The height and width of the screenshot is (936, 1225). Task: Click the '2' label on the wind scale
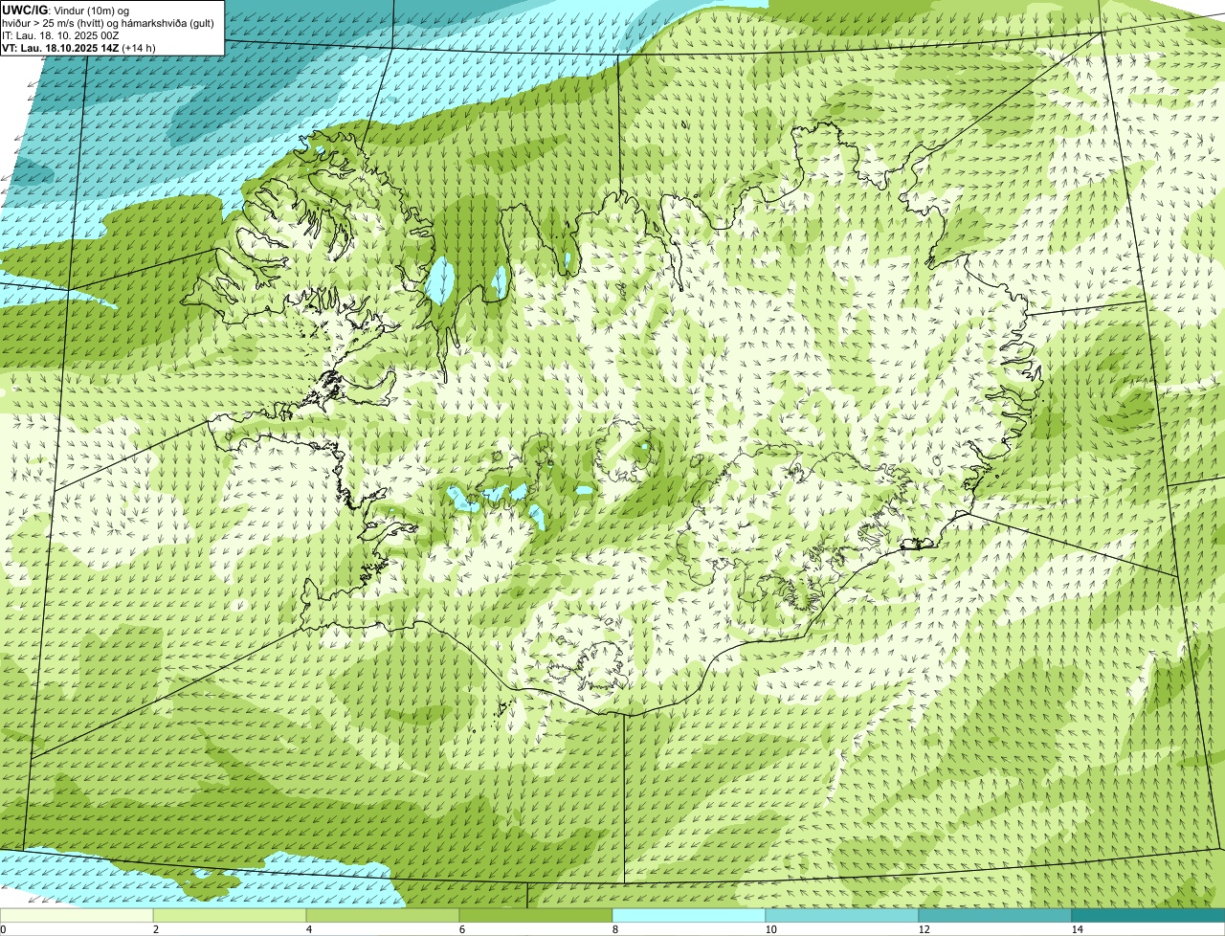(155, 929)
